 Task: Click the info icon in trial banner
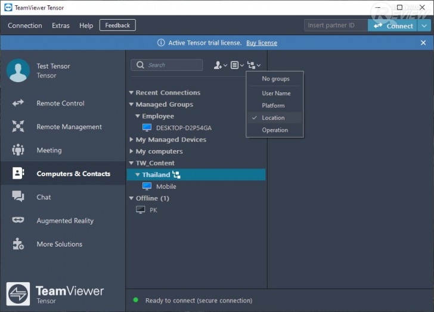point(161,43)
